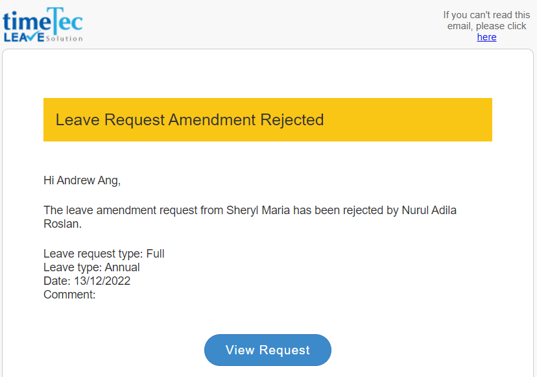
Task: Click the 'Solution' text in the logo
Action: pos(64,38)
